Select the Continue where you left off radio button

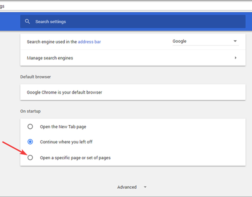30,142
